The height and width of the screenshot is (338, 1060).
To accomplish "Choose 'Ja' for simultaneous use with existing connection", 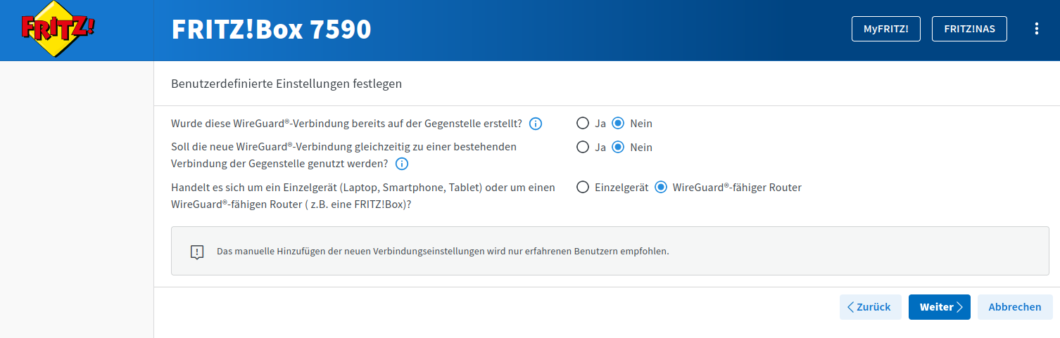I will click(583, 148).
